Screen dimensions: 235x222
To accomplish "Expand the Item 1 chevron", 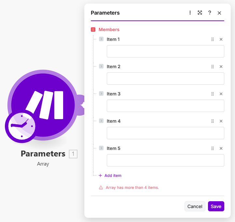I will tap(101, 39).
